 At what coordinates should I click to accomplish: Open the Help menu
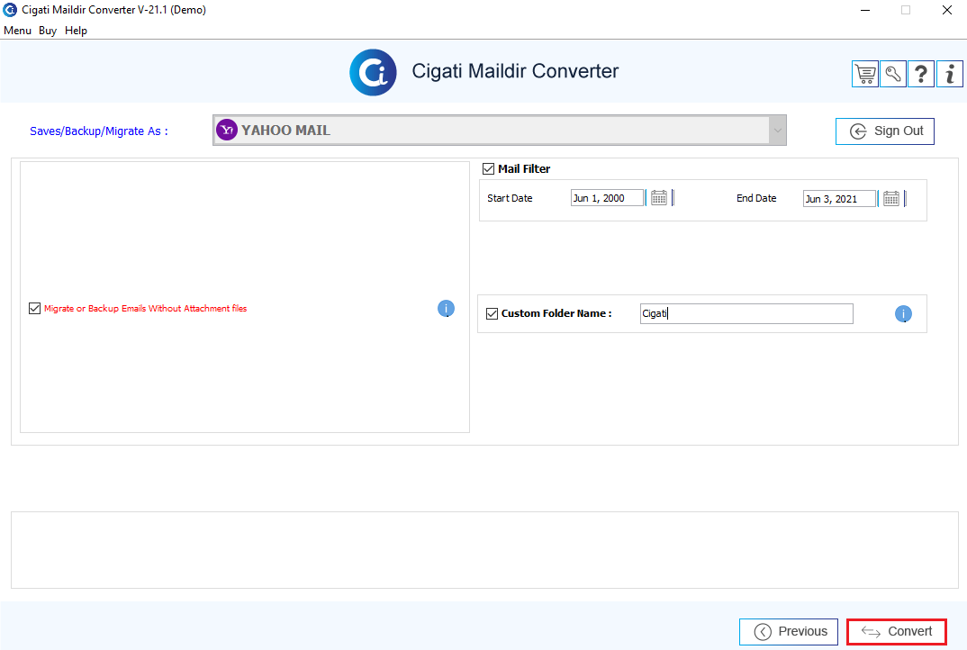click(76, 31)
